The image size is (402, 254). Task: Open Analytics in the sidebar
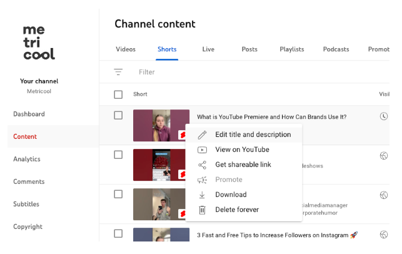coord(27,159)
